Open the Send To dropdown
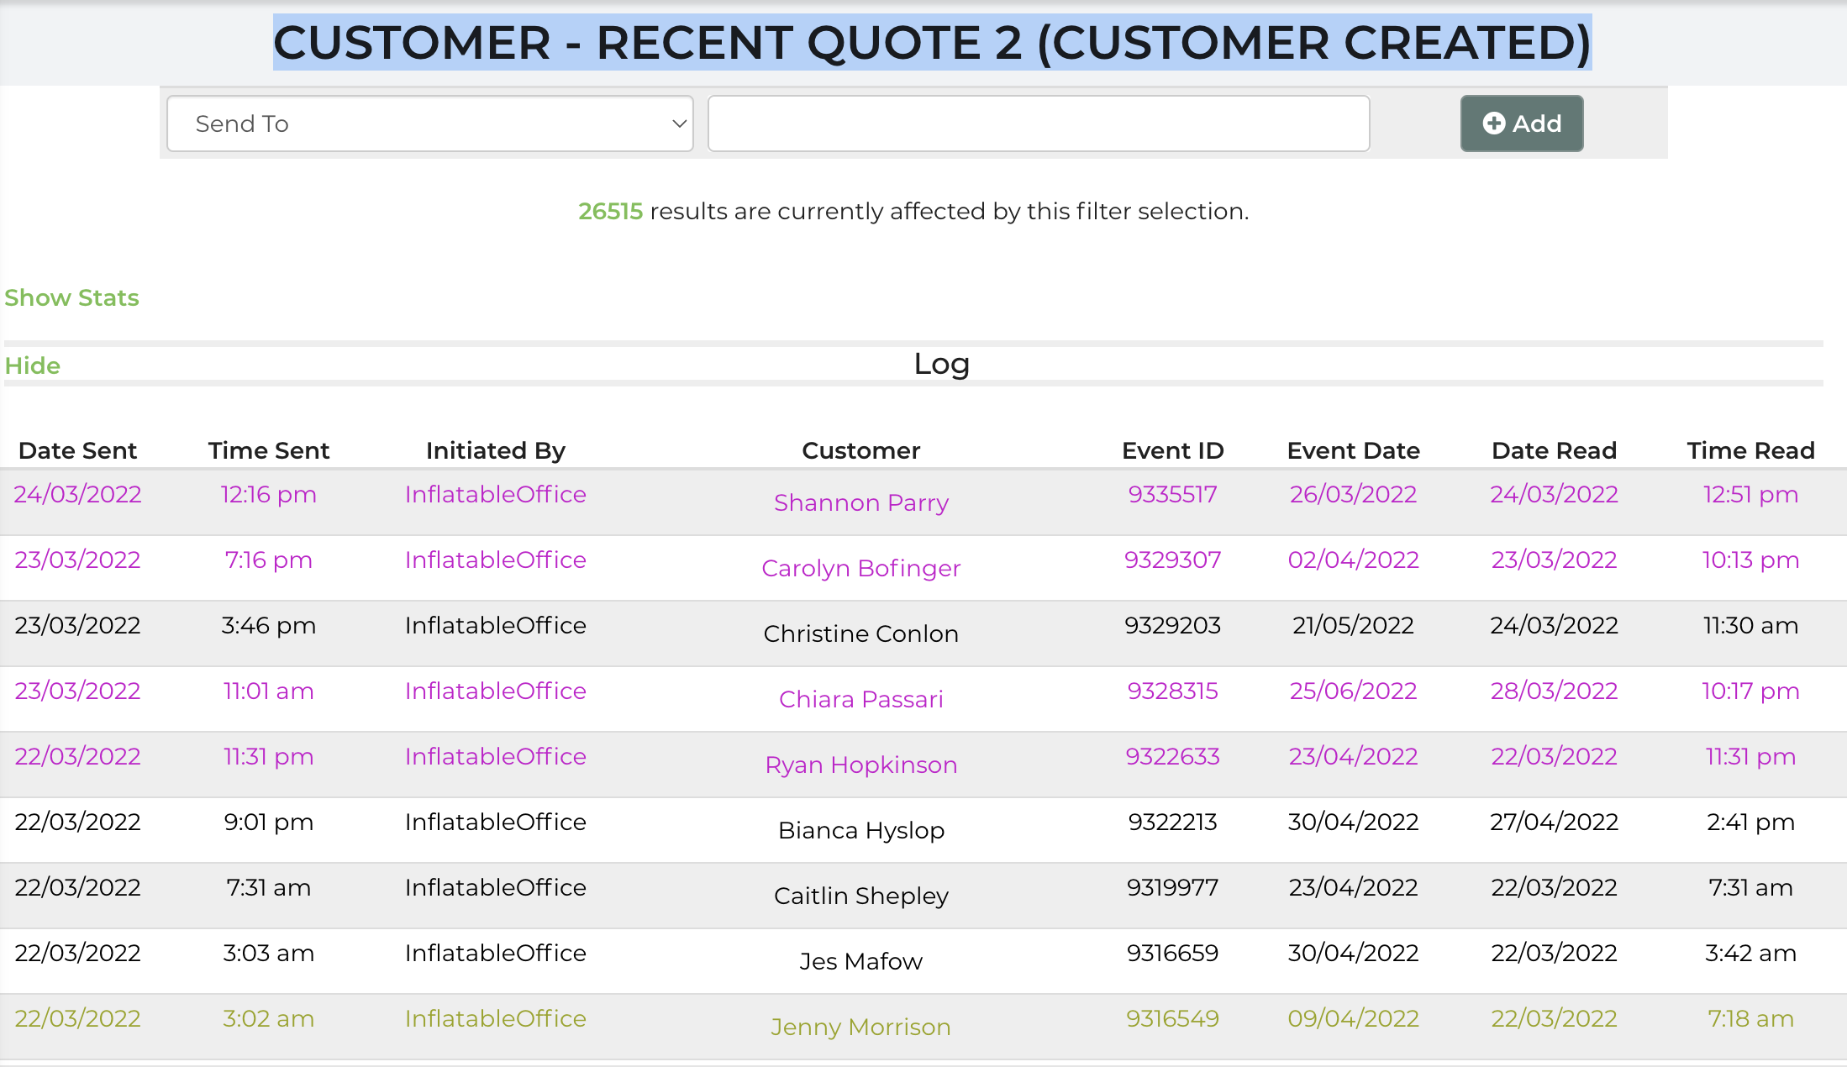 pyautogui.click(x=430, y=124)
